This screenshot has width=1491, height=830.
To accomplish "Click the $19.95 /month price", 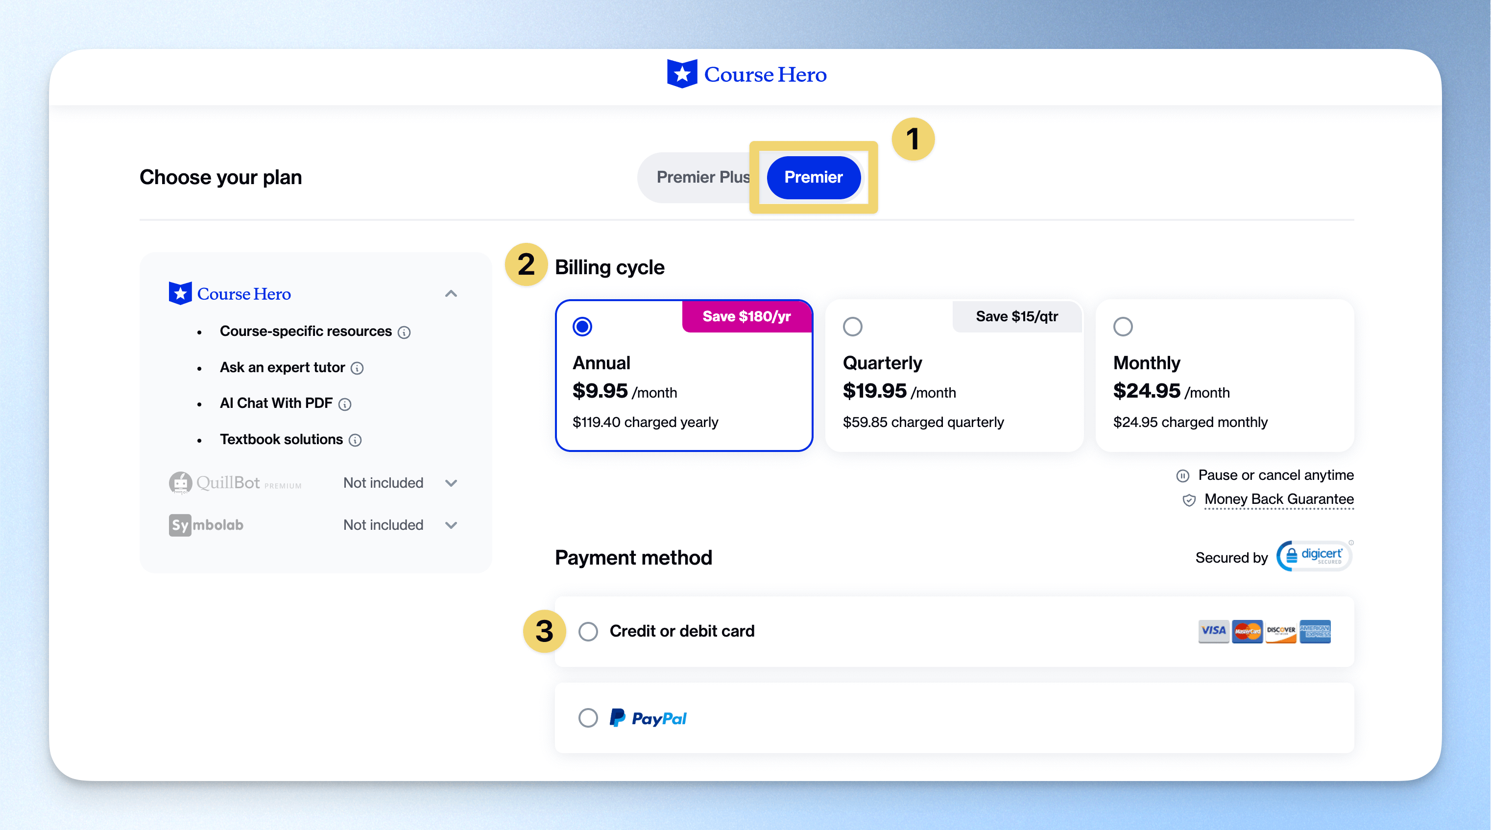I will [x=899, y=391].
